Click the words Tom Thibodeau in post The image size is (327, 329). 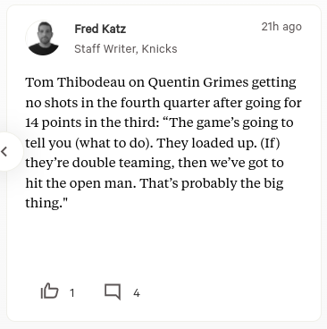point(75,82)
